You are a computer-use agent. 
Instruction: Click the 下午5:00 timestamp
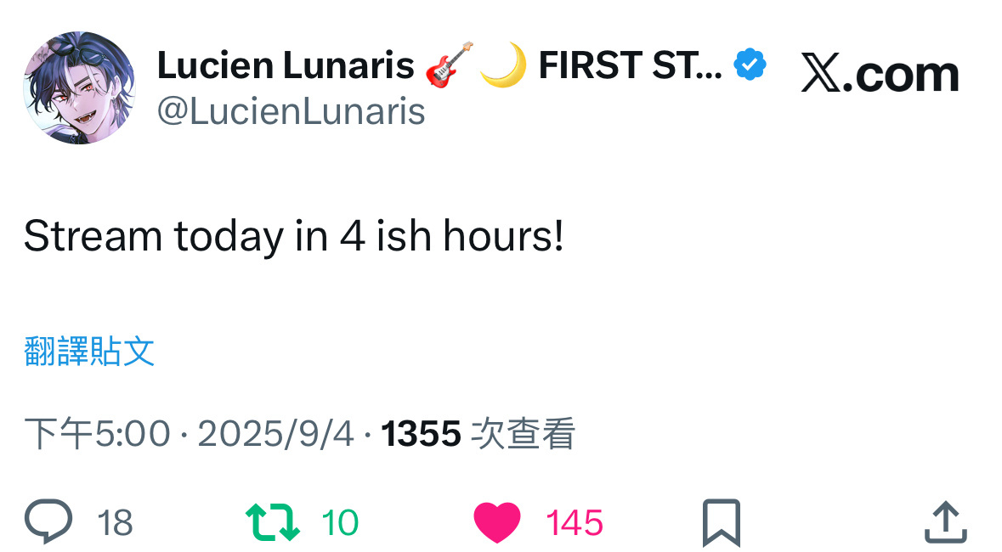97,435
